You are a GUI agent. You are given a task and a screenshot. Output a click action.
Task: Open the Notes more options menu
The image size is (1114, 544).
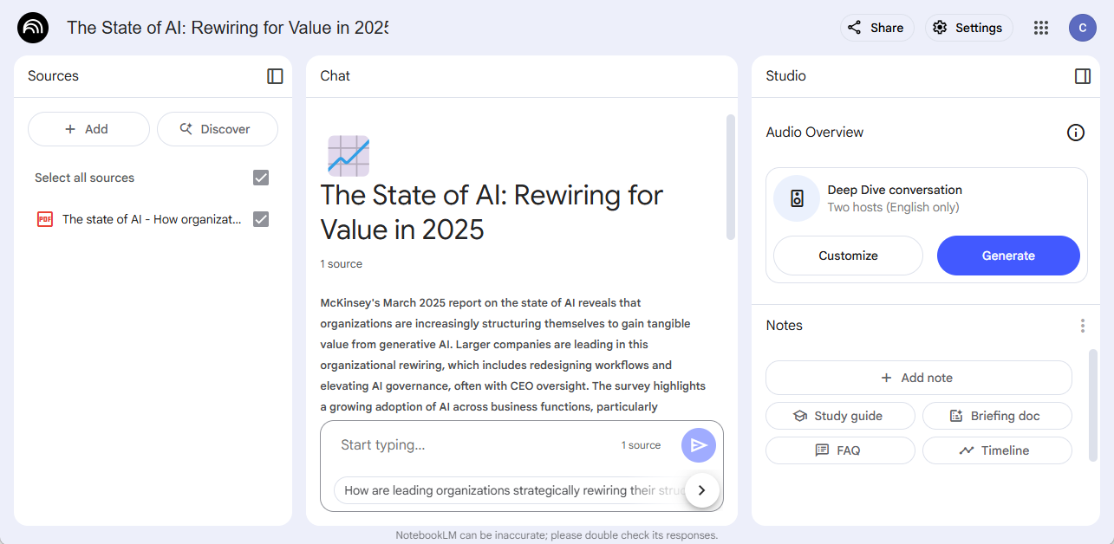pos(1083,326)
